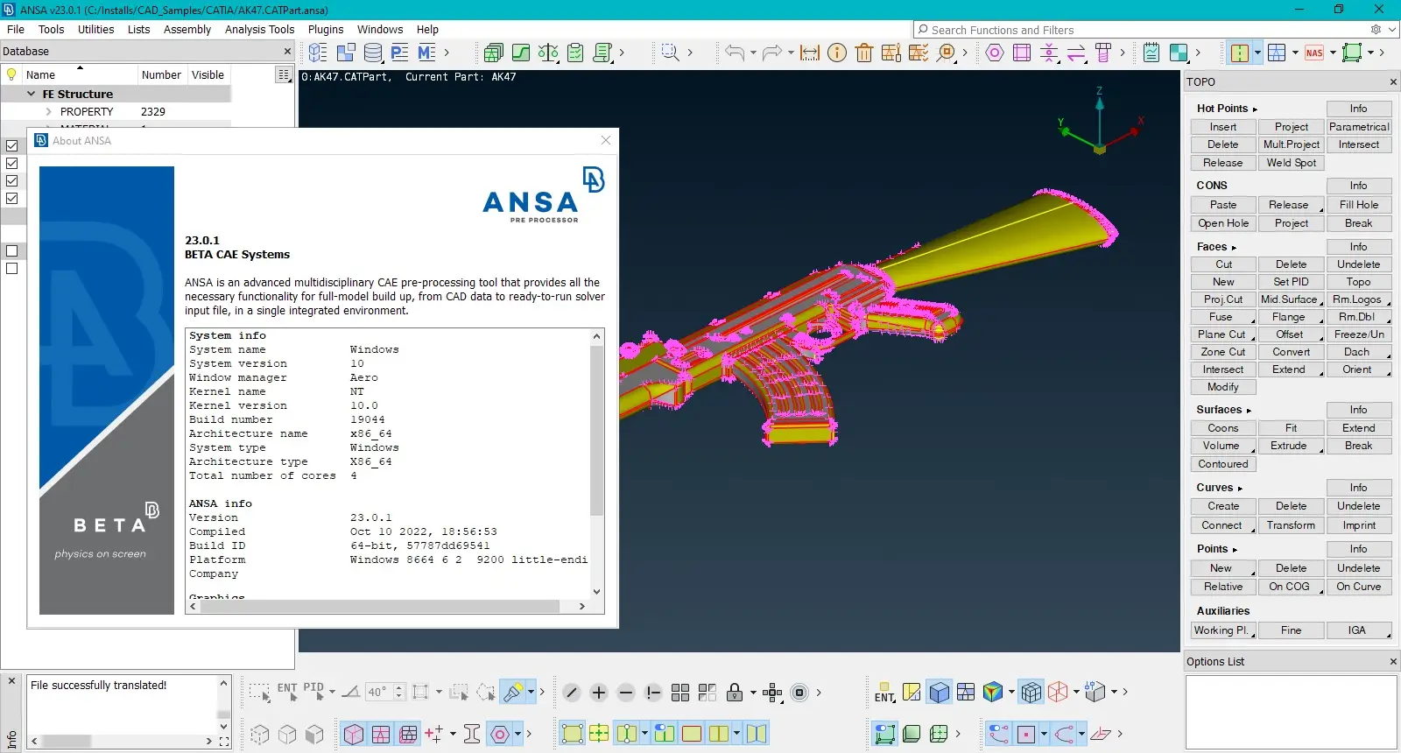The image size is (1401, 753).
Task: Click the I-beam section icon
Action: pos(472,734)
